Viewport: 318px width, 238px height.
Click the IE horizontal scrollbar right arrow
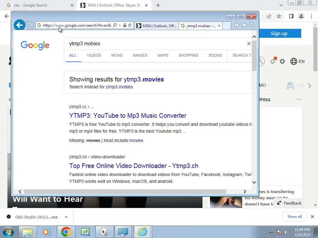coord(245,192)
